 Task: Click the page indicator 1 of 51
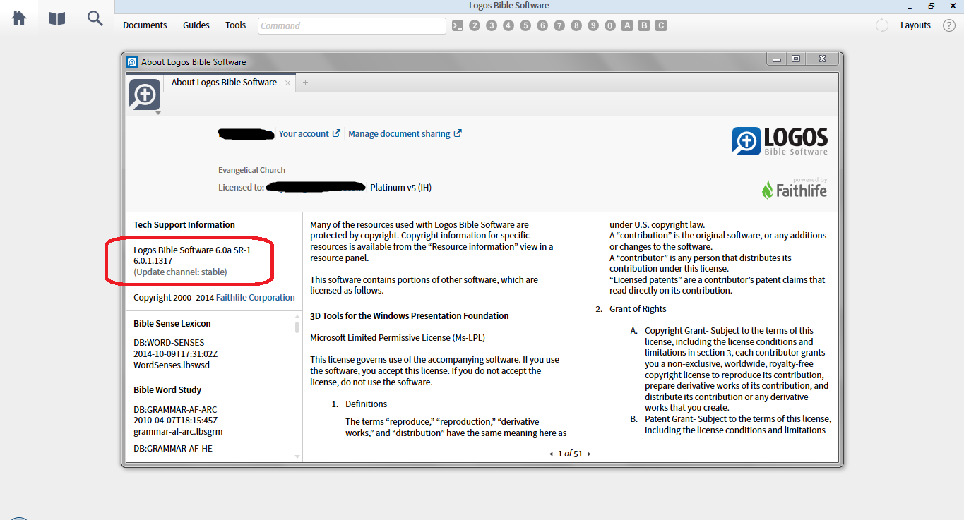[x=570, y=454]
